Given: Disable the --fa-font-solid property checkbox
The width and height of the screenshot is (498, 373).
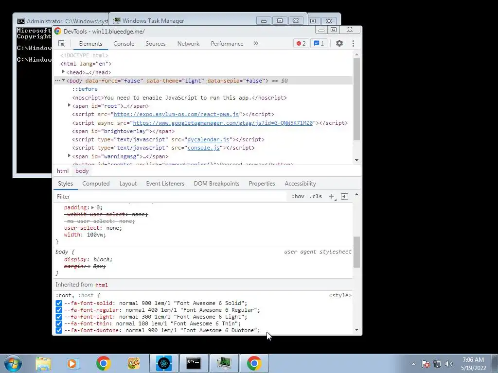Looking at the screenshot, I should (59, 303).
